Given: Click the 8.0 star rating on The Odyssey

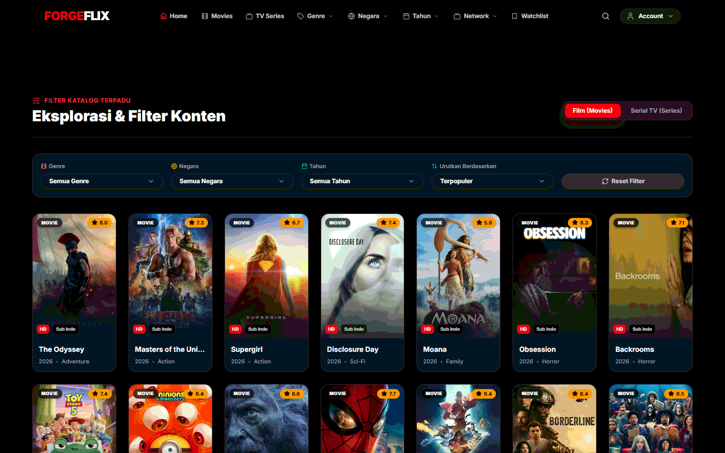Looking at the screenshot, I should coord(100,222).
